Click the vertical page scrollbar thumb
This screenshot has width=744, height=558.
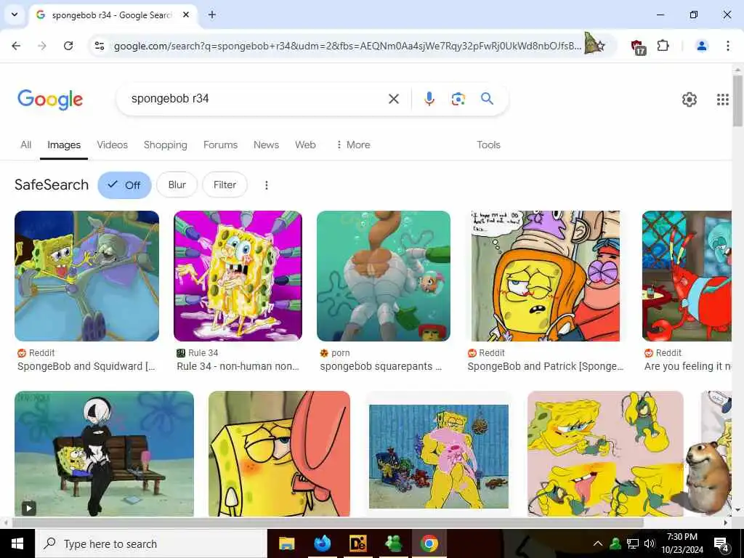(x=738, y=100)
